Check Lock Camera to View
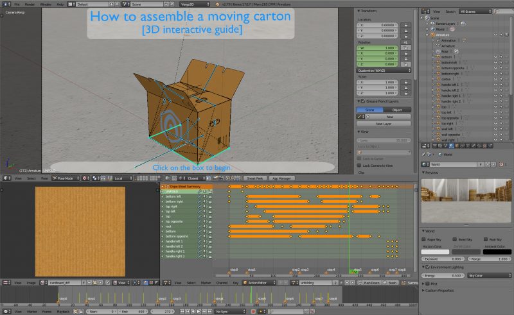 [x=359, y=165]
